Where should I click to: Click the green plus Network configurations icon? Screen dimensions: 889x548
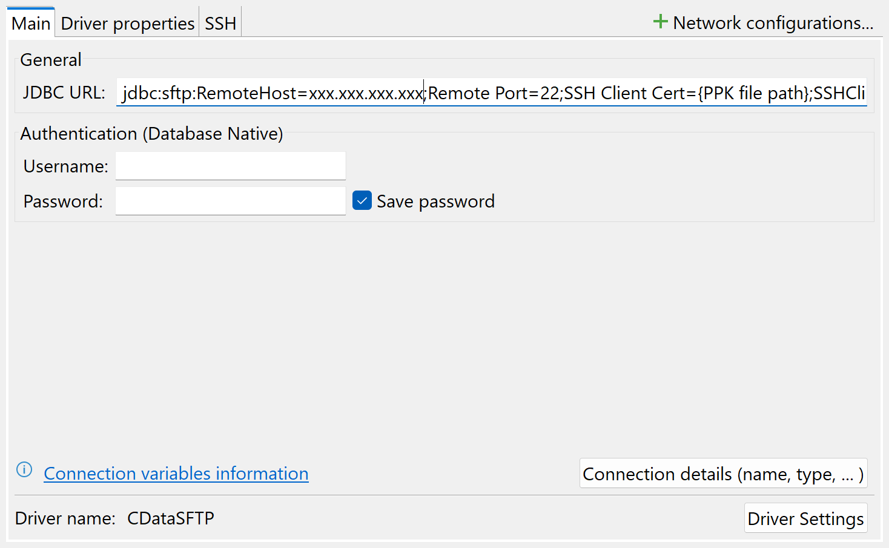660,22
